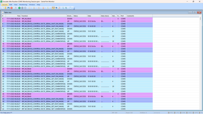Start monitoring with the green play icon

(19, 8)
